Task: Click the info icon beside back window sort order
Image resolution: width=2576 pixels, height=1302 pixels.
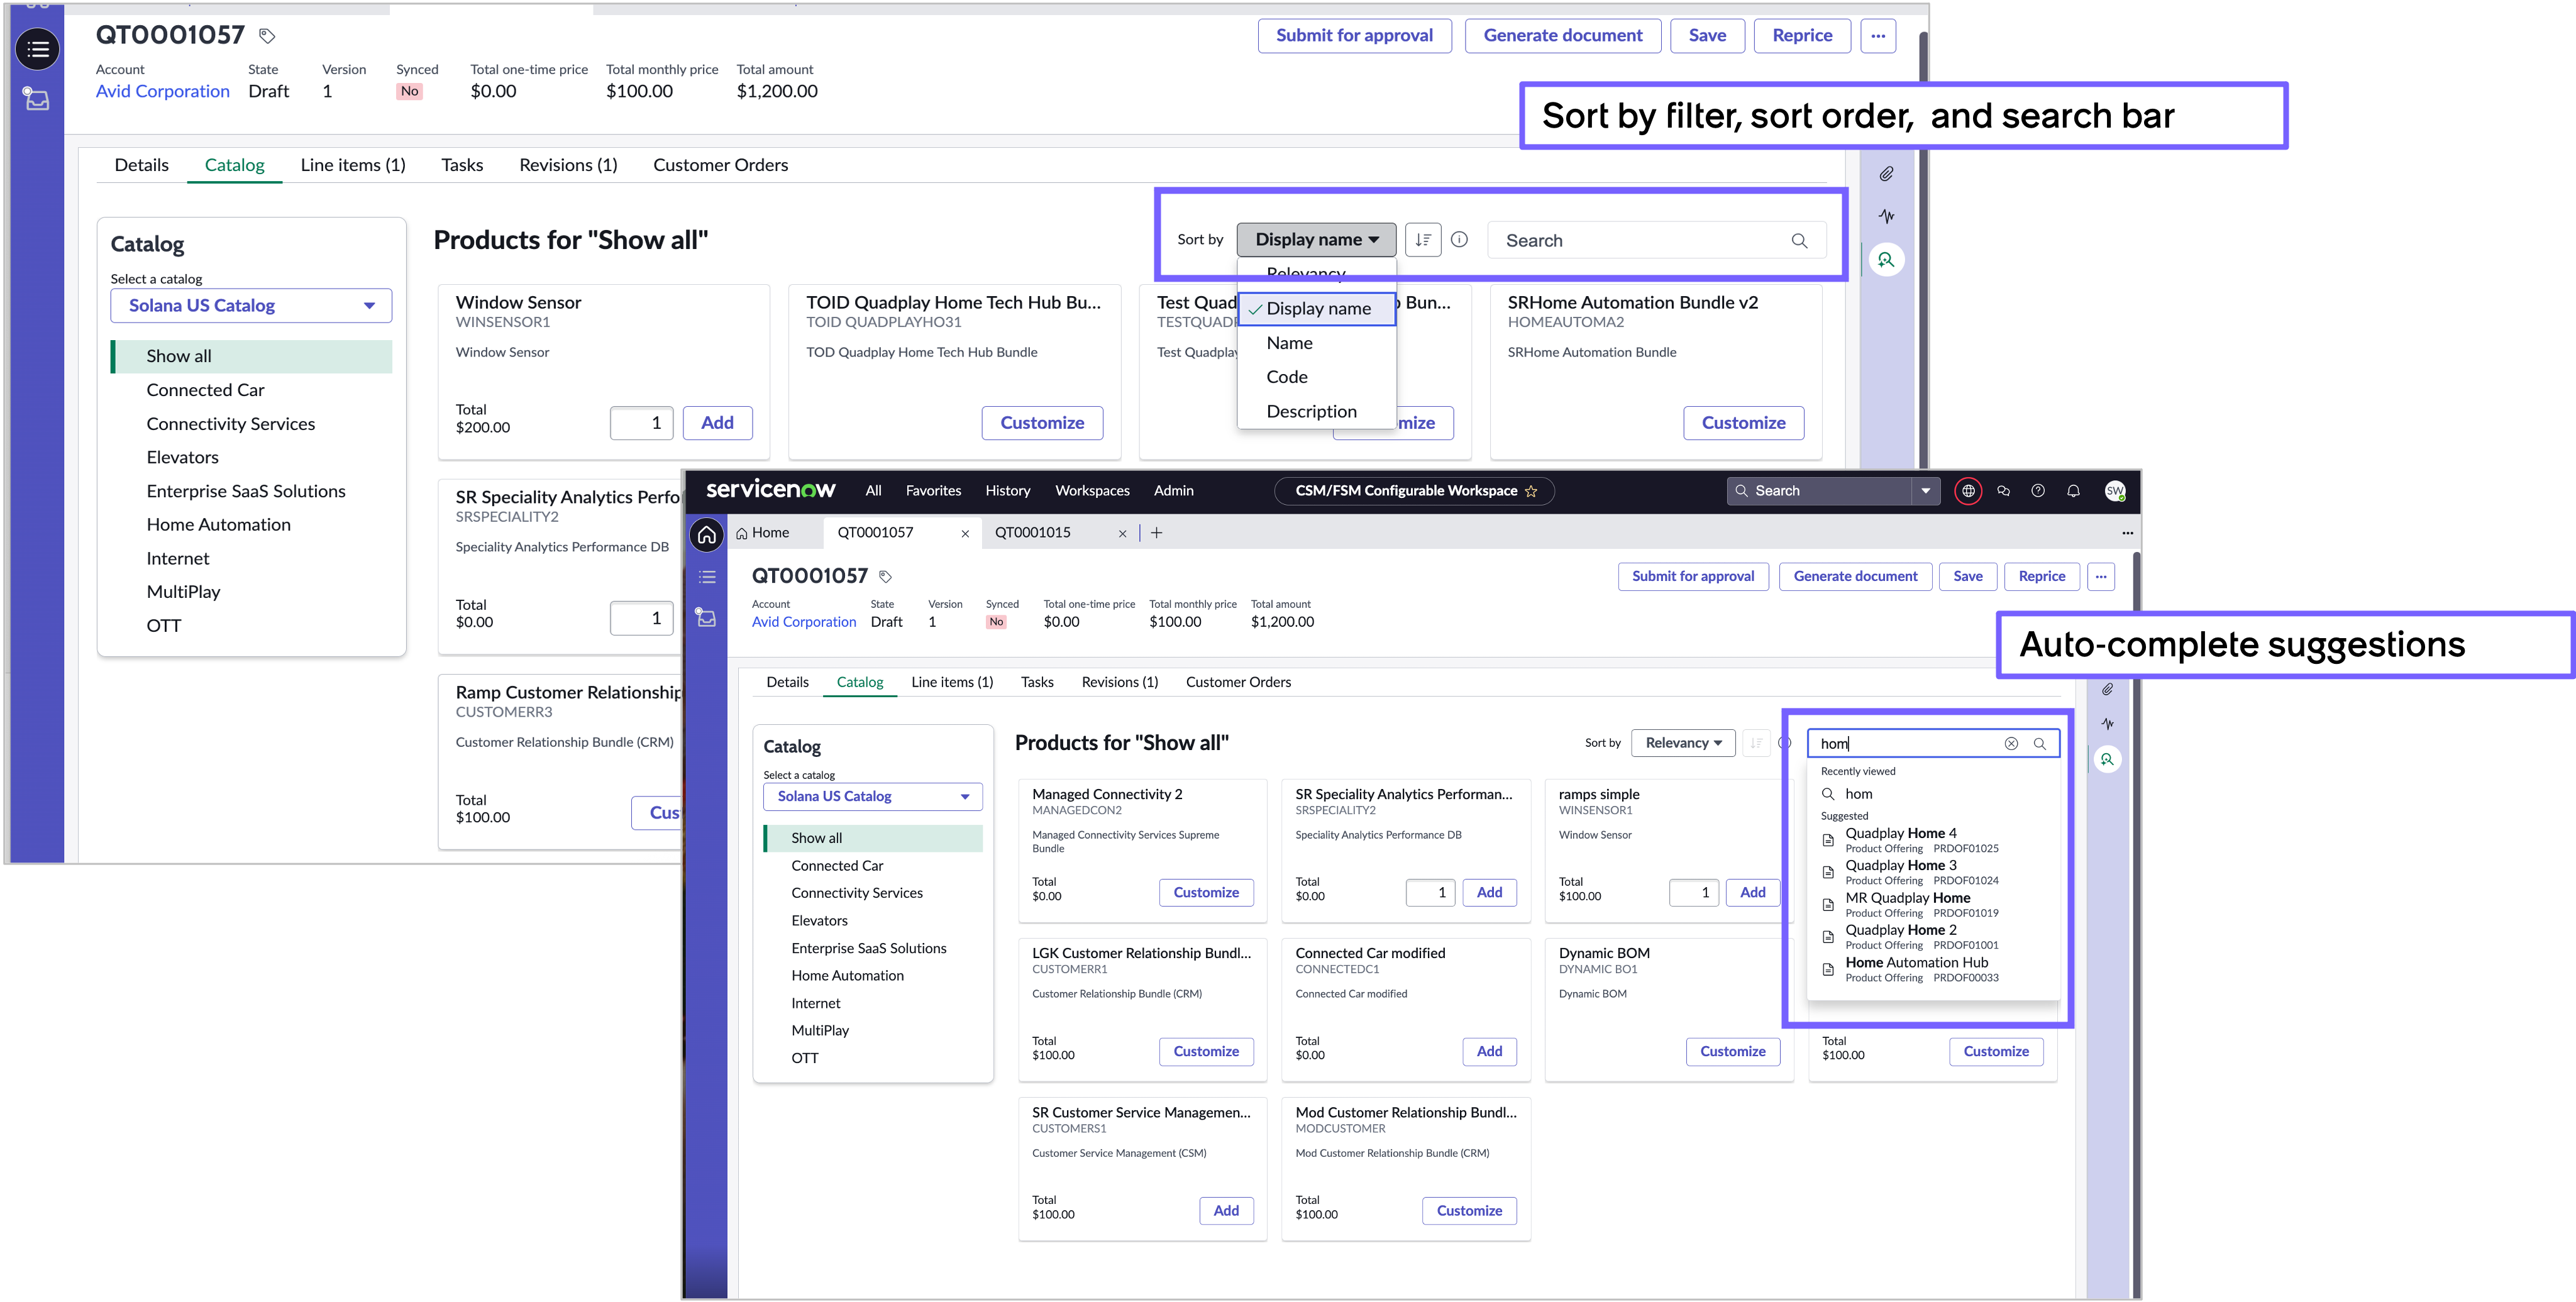Action: click(1459, 240)
